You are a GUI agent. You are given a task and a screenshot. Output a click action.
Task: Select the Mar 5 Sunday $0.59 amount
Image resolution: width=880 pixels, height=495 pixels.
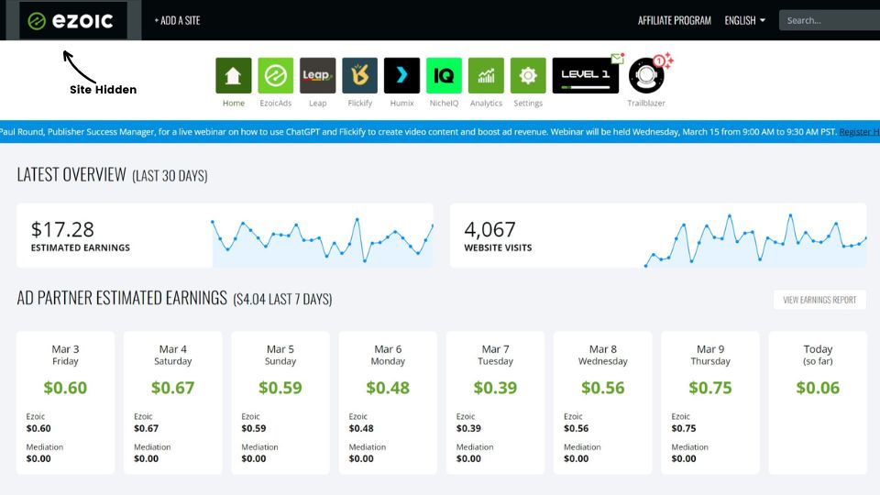coord(280,388)
